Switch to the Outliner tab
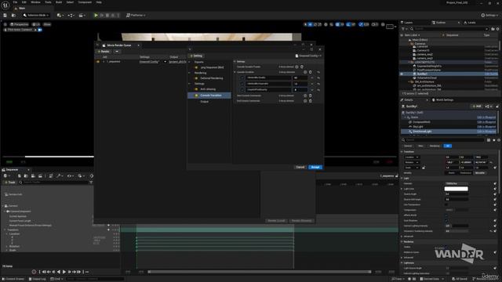Viewport: 502px width, 282px height. point(441,23)
